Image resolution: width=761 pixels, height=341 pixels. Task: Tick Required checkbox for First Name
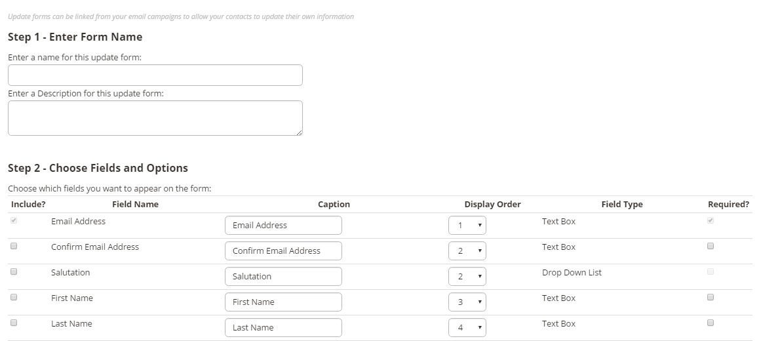click(x=711, y=297)
